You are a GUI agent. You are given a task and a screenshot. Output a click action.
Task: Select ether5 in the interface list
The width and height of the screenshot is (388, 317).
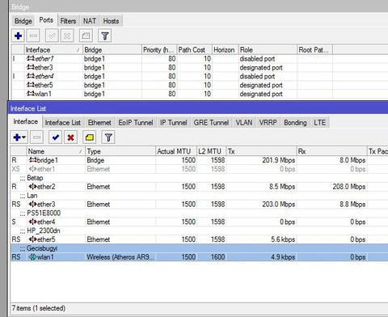(x=200, y=239)
